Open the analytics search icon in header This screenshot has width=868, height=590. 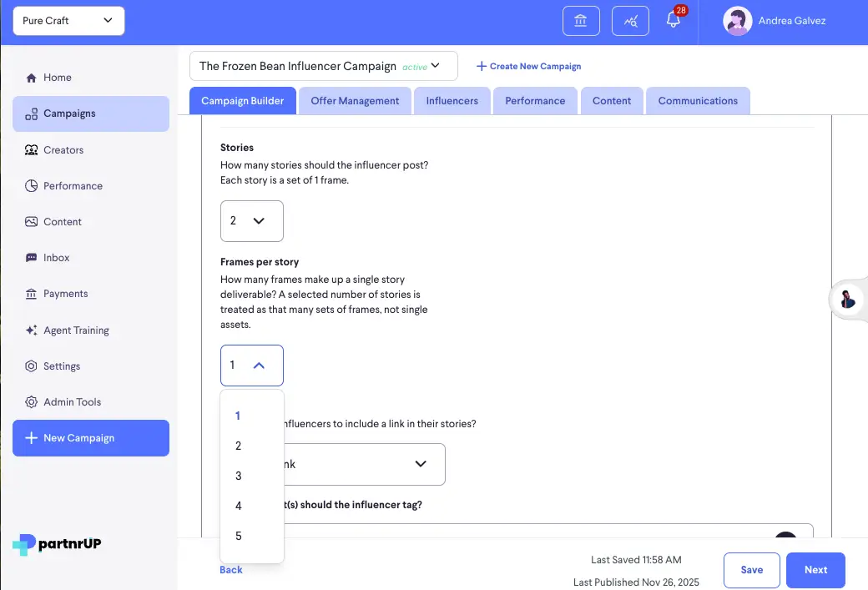pyautogui.click(x=630, y=21)
